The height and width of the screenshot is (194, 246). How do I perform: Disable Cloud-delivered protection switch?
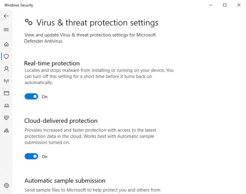(x=31, y=156)
